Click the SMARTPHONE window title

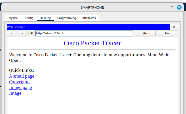coord(92,8)
